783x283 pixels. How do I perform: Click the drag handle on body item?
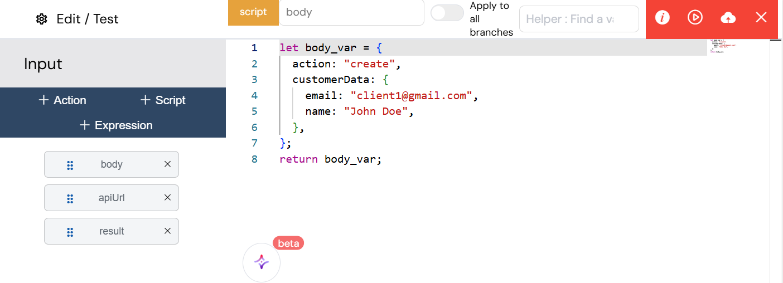tap(70, 165)
